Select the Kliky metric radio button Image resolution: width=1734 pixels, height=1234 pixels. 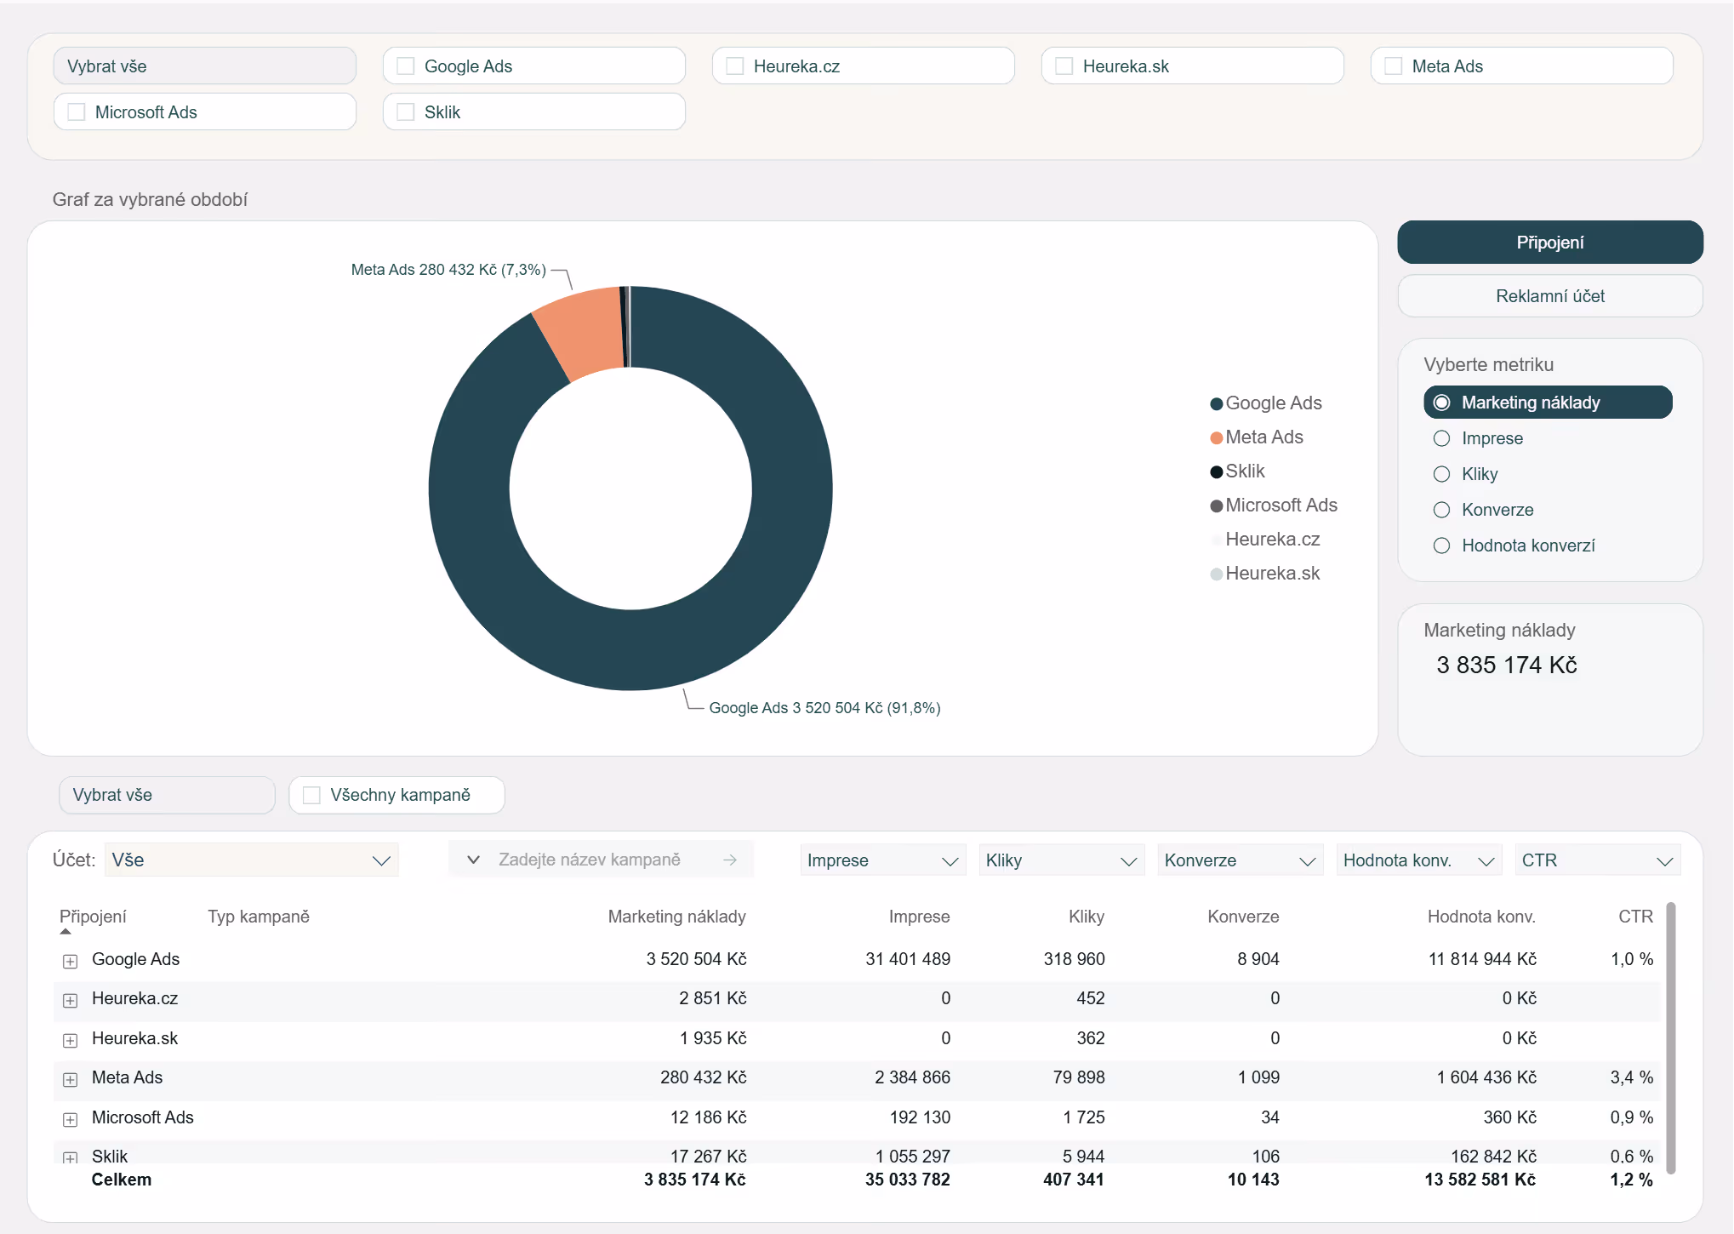coord(1441,474)
